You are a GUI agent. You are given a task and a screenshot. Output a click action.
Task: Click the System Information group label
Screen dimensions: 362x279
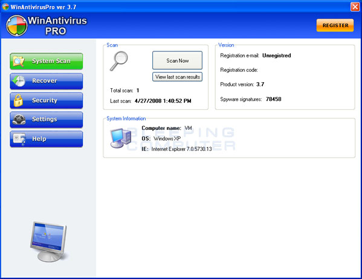tap(126, 118)
